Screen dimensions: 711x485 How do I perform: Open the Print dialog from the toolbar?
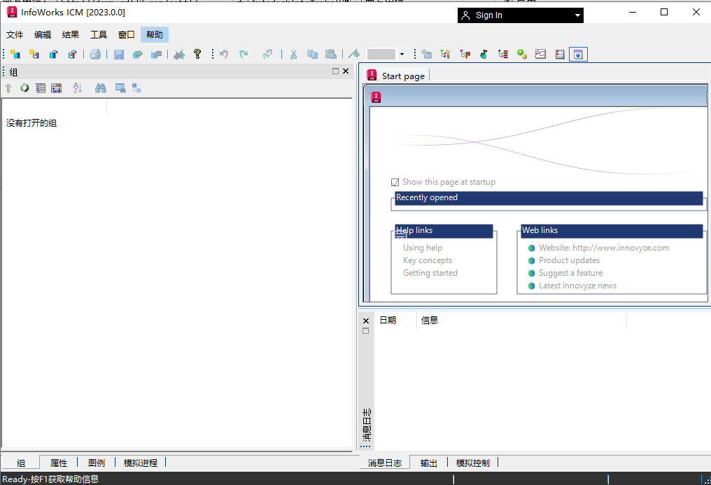pyautogui.click(x=95, y=54)
